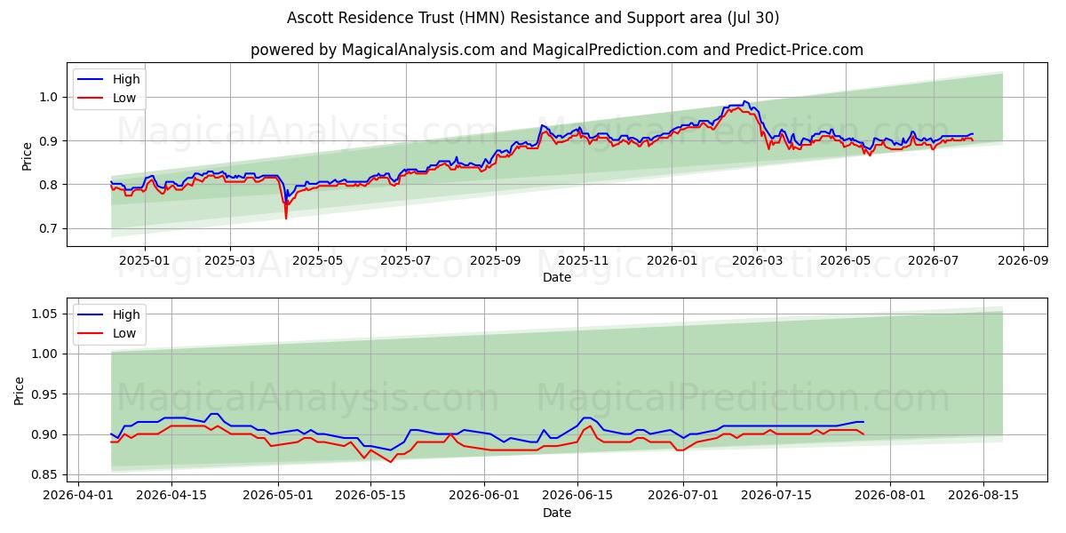Click the '2025-09' tick label
The height and width of the screenshot is (533, 1066).
[496, 261]
